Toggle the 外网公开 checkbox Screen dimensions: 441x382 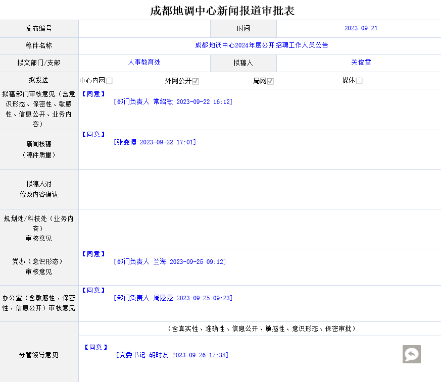click(195, 81)
